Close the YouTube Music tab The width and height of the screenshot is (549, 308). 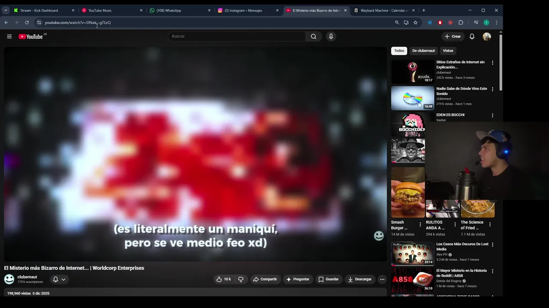tap(141, 10)
